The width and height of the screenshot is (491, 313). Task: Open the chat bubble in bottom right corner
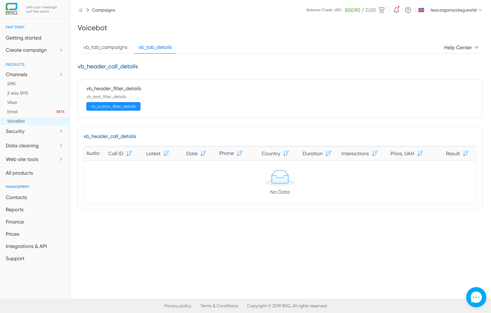(476, 297)
